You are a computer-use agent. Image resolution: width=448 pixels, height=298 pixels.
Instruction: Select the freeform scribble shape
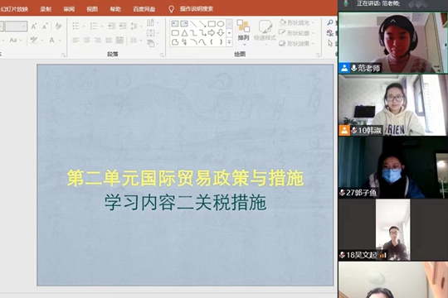pyautogui.click(x=184, y=42)
